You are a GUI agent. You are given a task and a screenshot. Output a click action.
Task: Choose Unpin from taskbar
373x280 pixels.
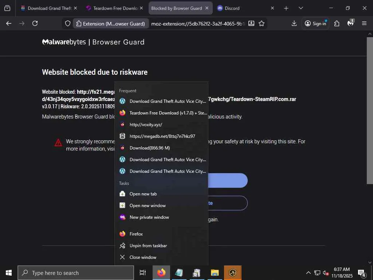[x=161, y=245]
